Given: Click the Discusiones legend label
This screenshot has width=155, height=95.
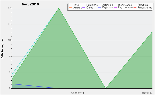Looking at the screenshot, I should point(125,5).
